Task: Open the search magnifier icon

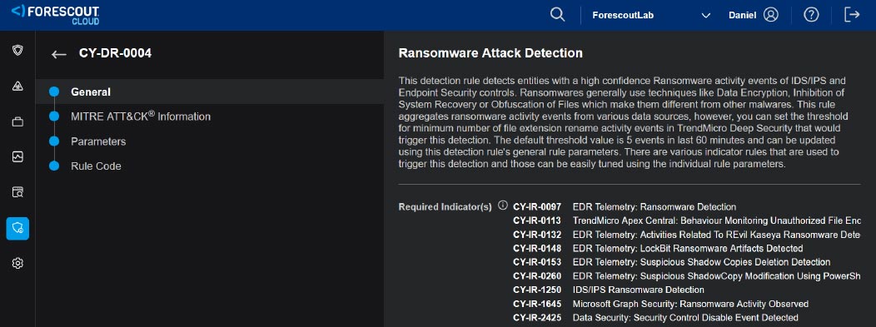Action: tap(557, 15)
